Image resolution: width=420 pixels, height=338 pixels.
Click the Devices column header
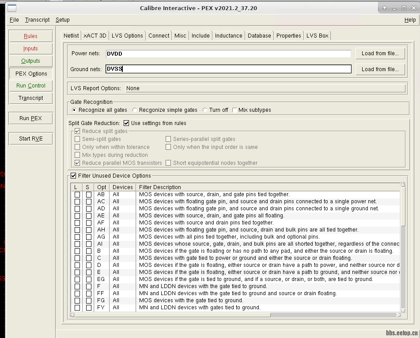tap(122, 187)
